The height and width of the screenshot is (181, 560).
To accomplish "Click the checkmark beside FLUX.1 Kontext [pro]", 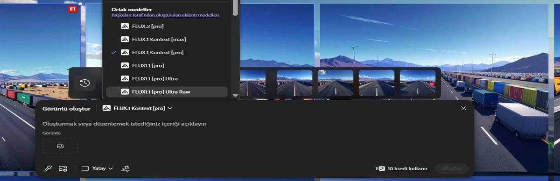I will click(x=113, y=52).
